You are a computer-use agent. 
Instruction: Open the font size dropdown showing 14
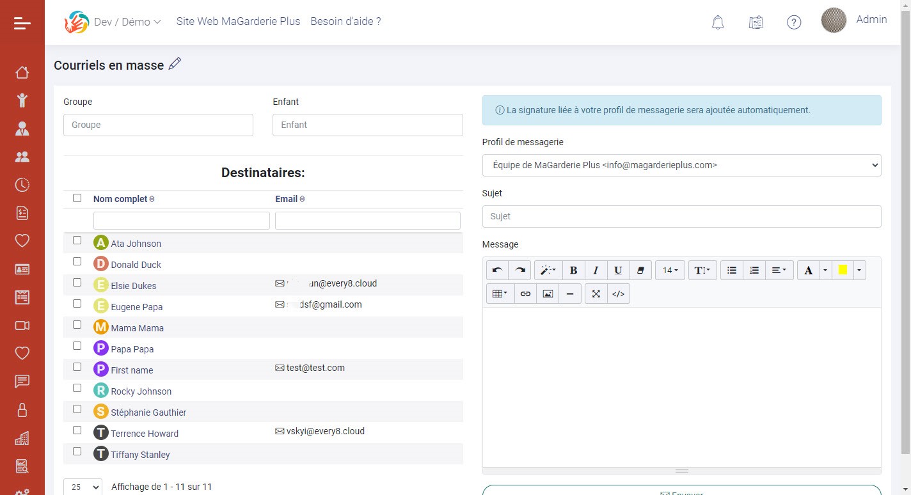pyautogui.click(x=670, y=270)
